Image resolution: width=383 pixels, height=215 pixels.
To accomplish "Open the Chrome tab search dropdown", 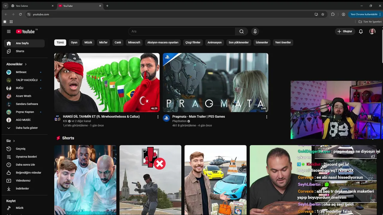I will click(5, 6).
